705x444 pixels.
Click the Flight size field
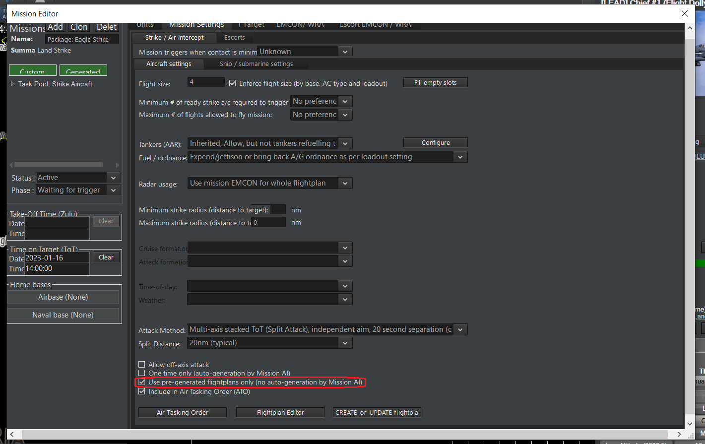coord(206,82)
